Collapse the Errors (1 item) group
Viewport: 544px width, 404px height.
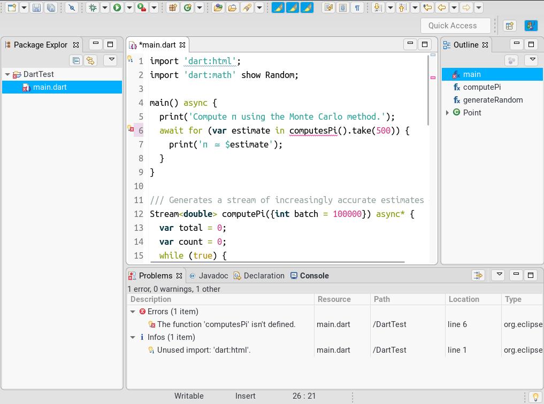pyautogui.click(x=133, y=312)
